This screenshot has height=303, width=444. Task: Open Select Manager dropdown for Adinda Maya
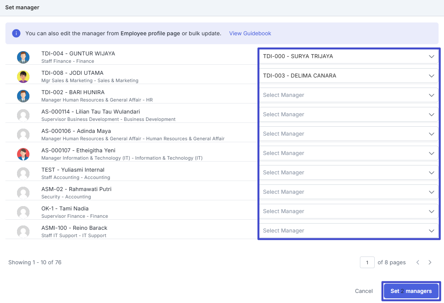(348, 134)
